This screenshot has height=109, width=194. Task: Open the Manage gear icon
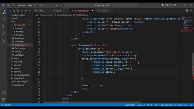pos(4,100)
